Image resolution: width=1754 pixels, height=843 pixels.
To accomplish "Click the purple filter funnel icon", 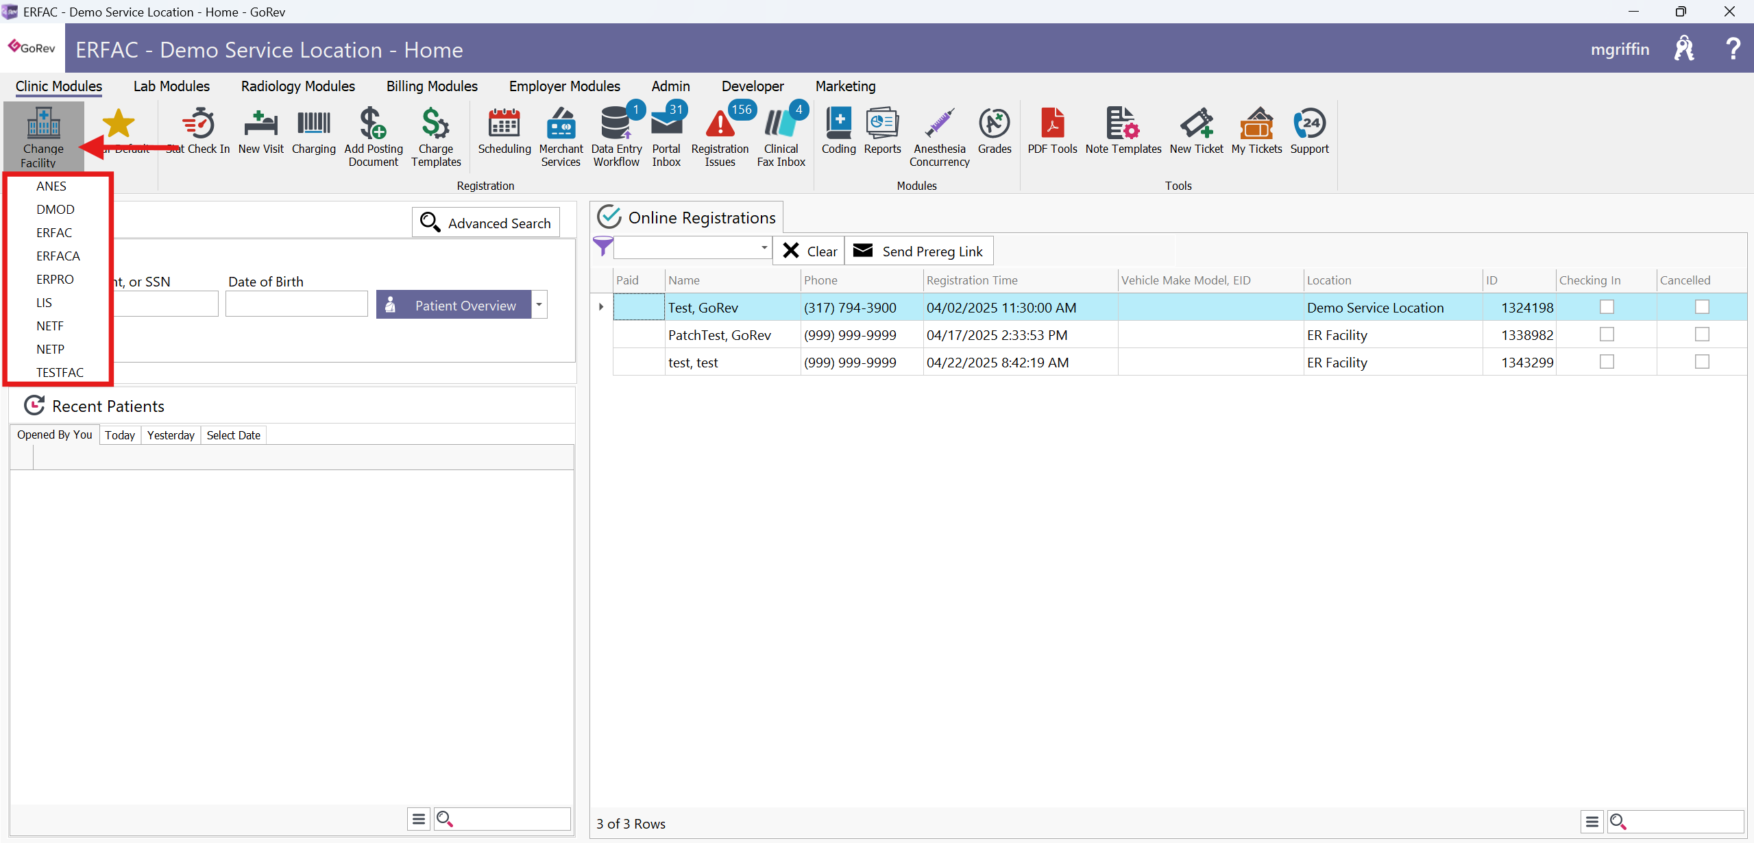I will 602,246.
